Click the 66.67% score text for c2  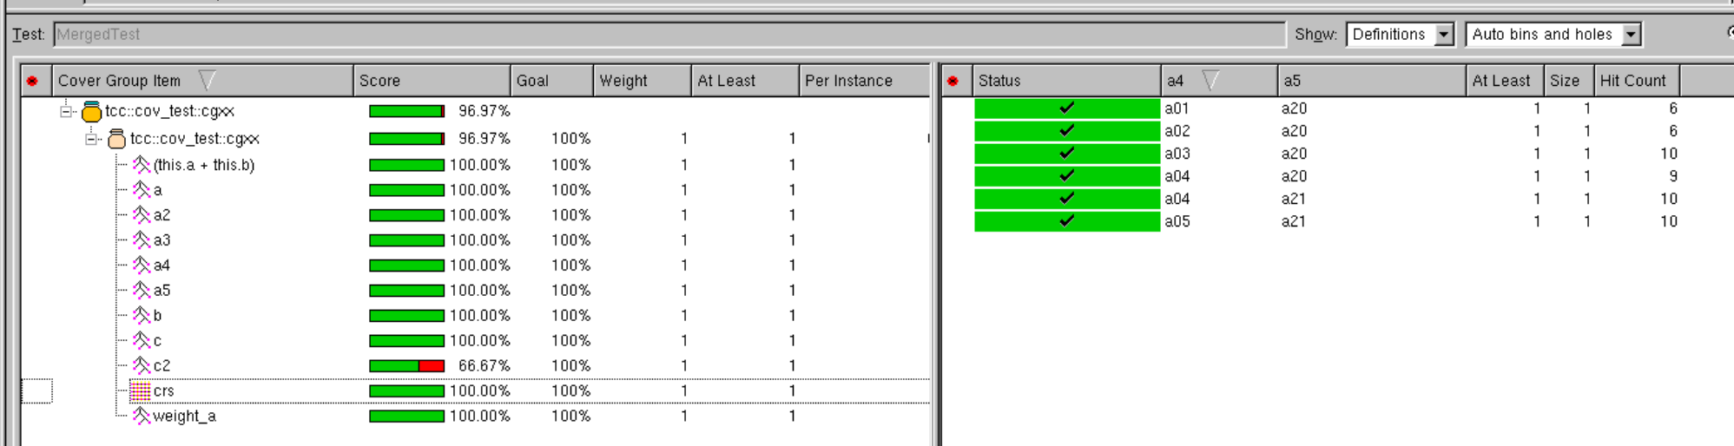(x=485, y=366)
